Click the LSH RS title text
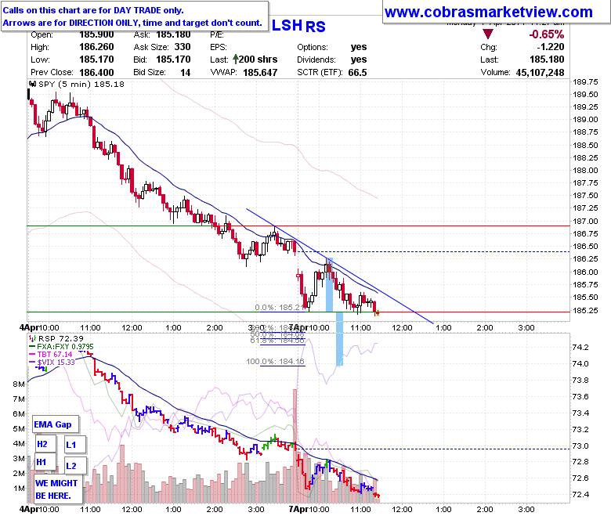The width and height of the screenshot is (611, 516). [298, 26]
